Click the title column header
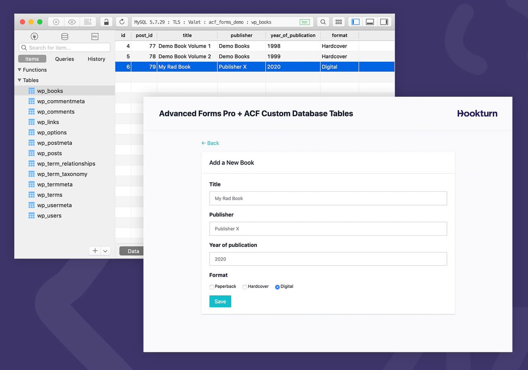 (x=187, y=35)
